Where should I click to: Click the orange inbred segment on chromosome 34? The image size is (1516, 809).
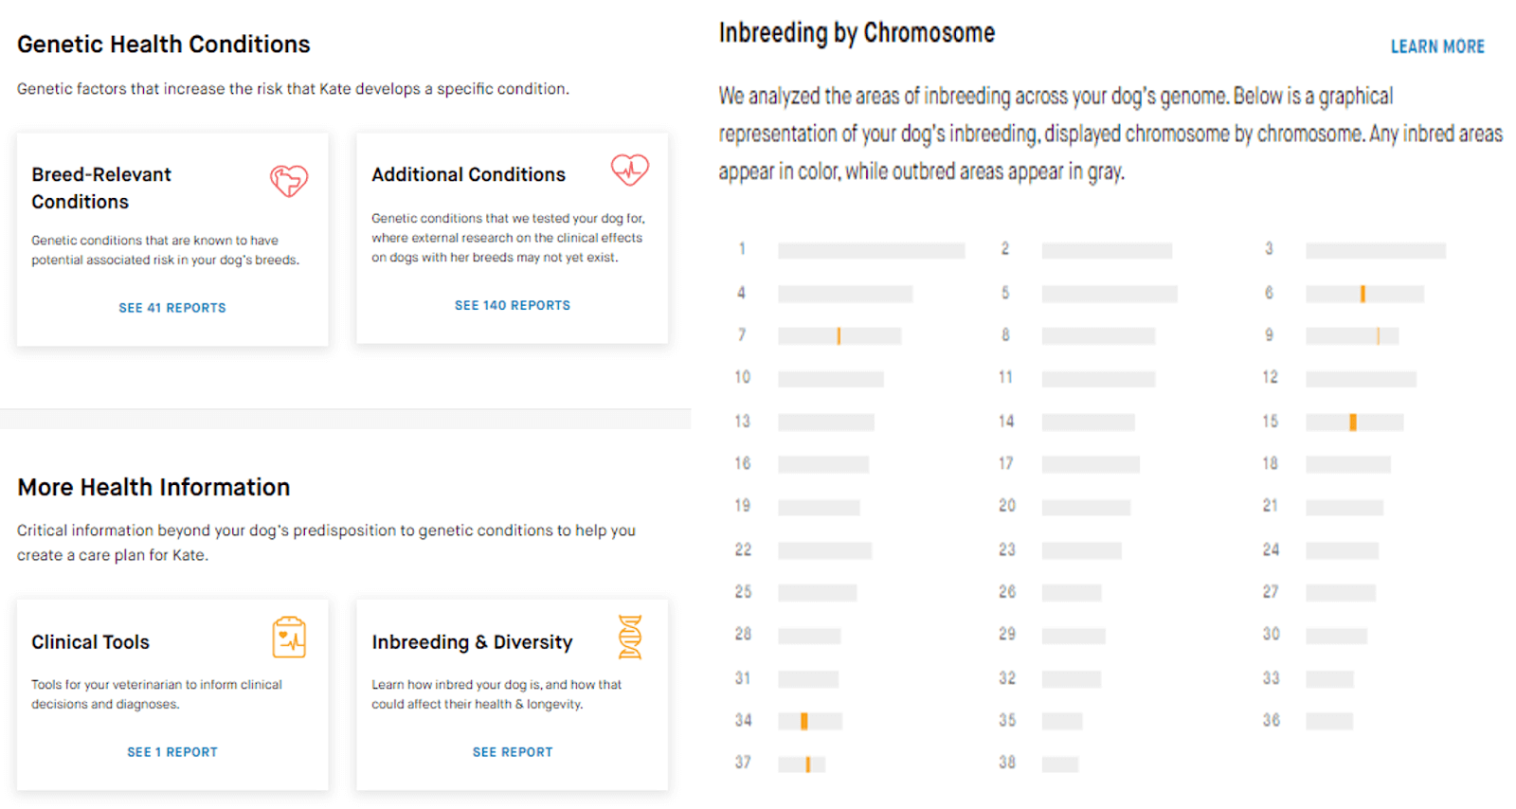(x=803, y=721)
